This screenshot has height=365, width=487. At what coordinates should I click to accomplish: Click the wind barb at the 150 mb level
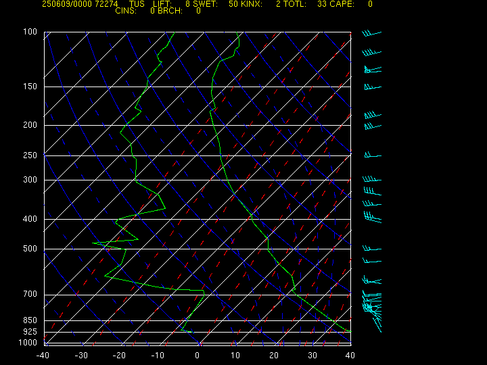coord(373,87)
